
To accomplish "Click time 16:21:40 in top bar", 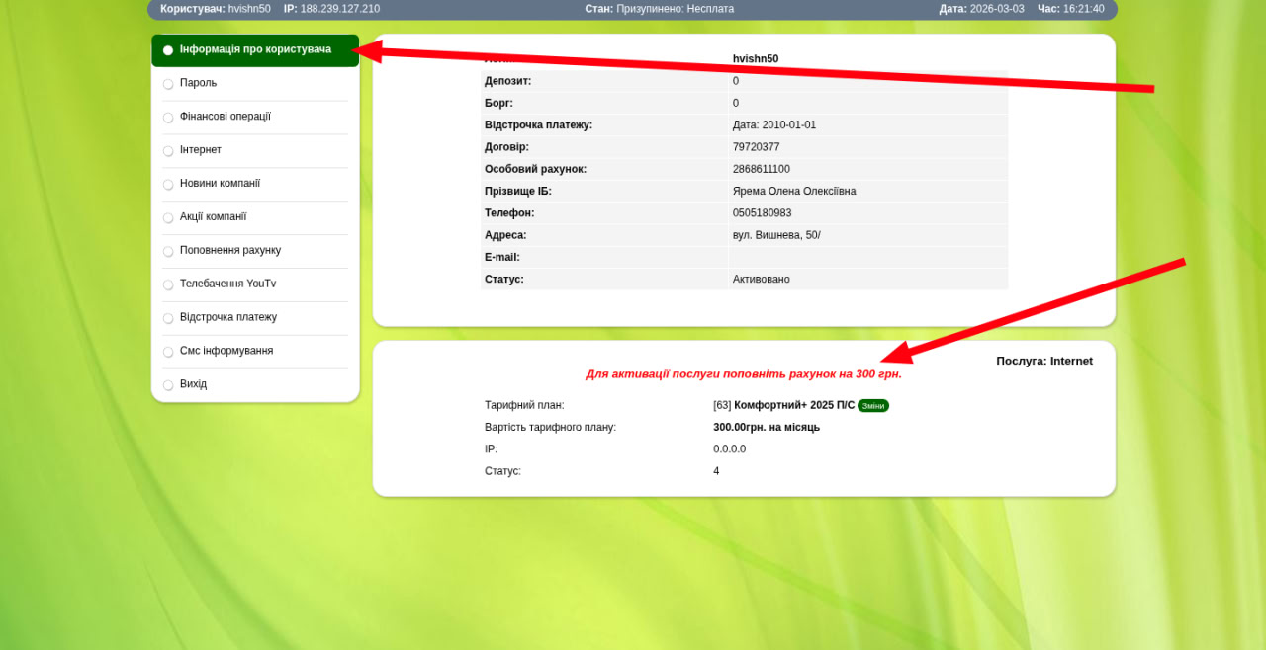I will (x=1084, y=9).
